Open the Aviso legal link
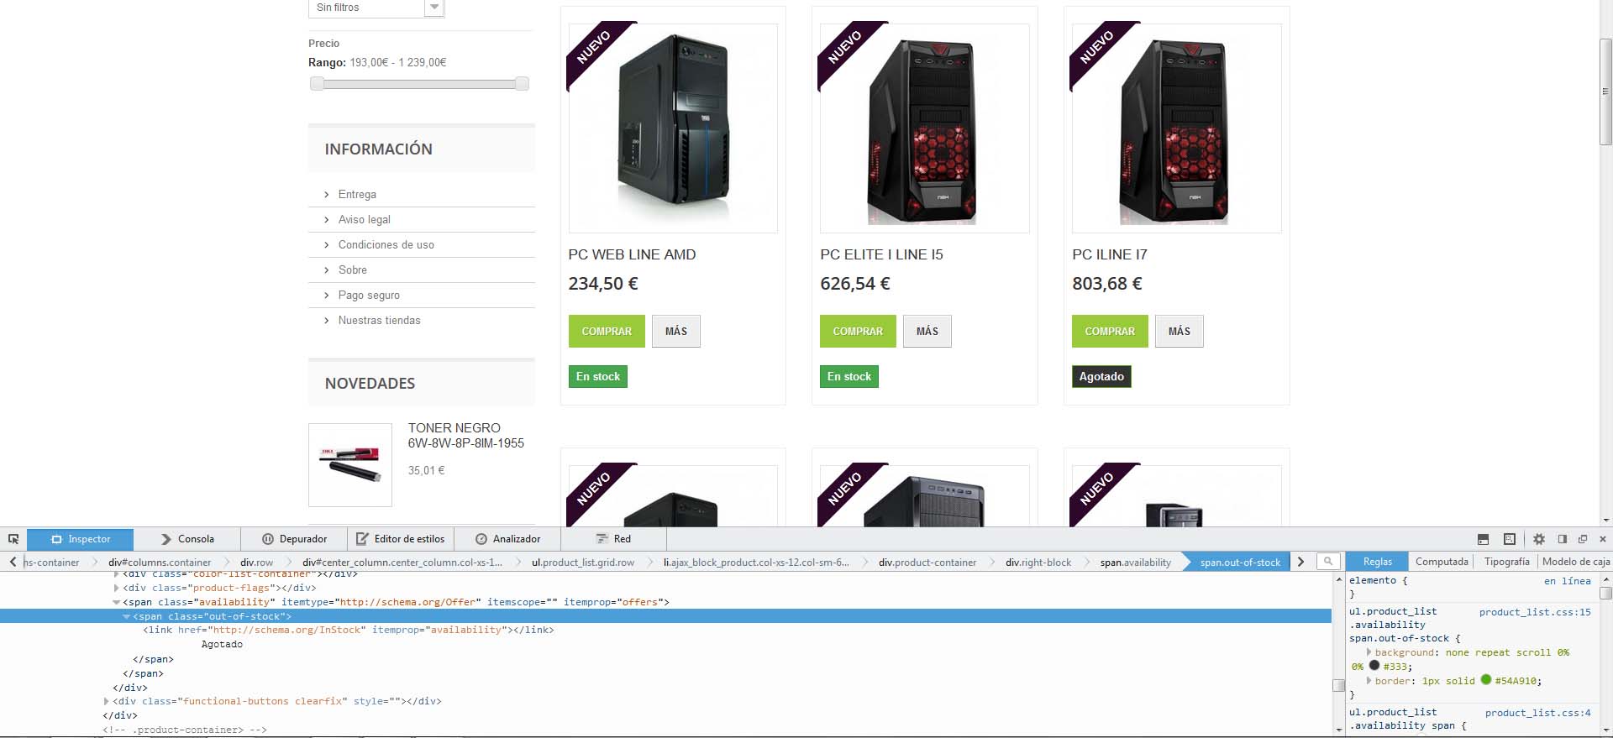Image resolution: width=1613 pixels, height=738 pixels. [365, 219]
